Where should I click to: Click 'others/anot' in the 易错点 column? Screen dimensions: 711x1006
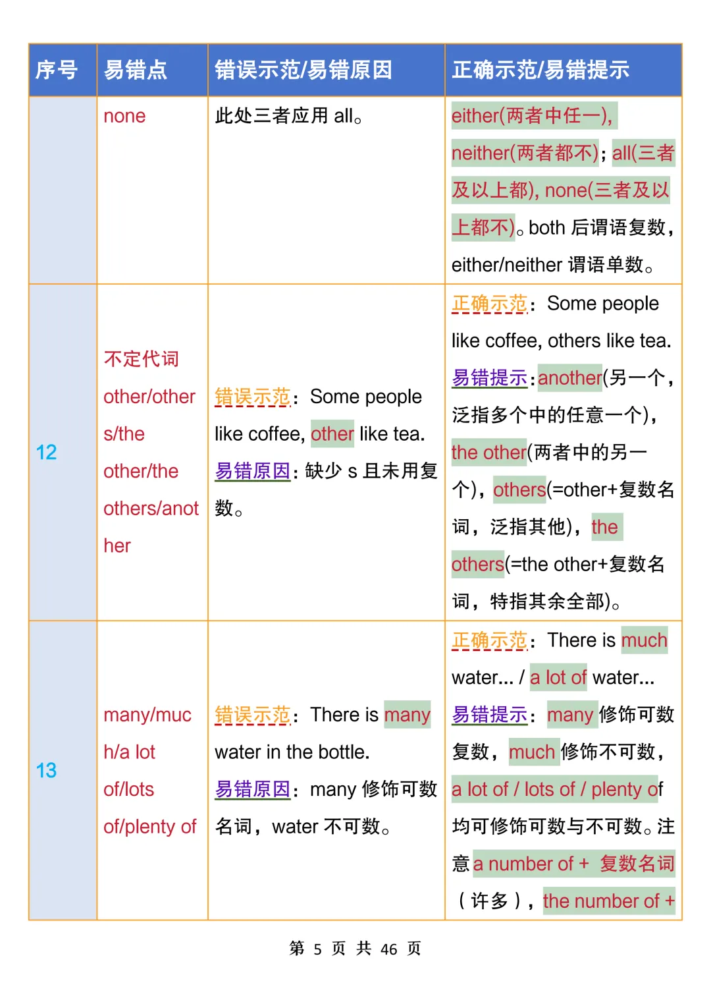pyautogui.click(x=151, y=508)
